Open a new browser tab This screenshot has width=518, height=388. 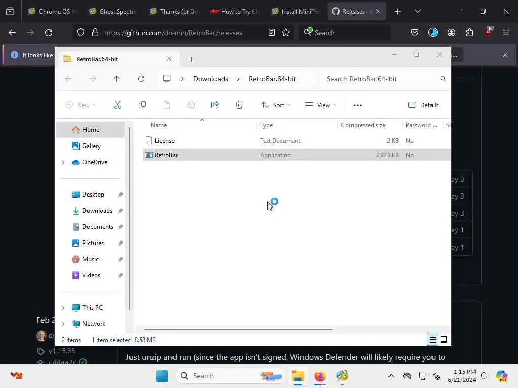398,12
